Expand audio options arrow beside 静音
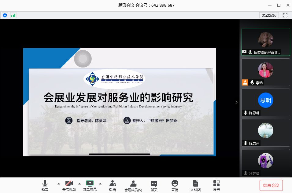 58,184
